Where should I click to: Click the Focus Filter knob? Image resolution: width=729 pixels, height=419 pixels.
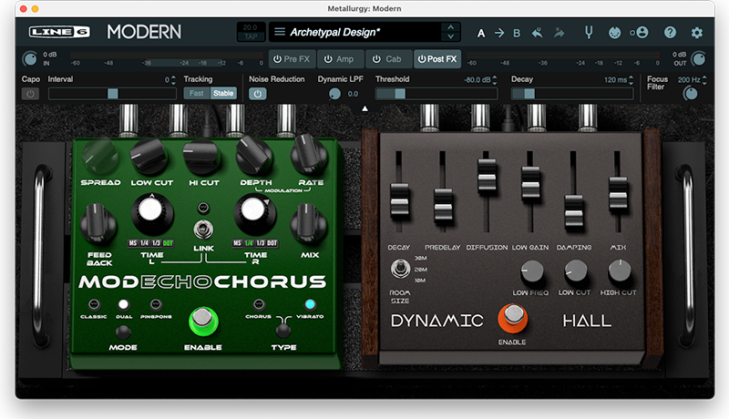pos(691,94)
